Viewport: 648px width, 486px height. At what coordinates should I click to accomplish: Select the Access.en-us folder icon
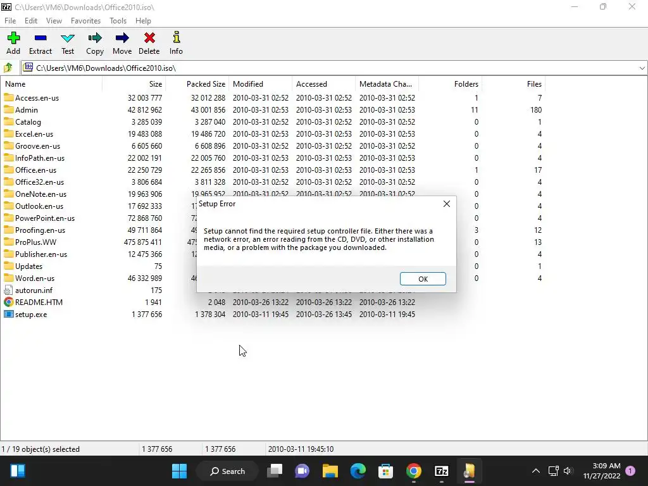[9, 97]
